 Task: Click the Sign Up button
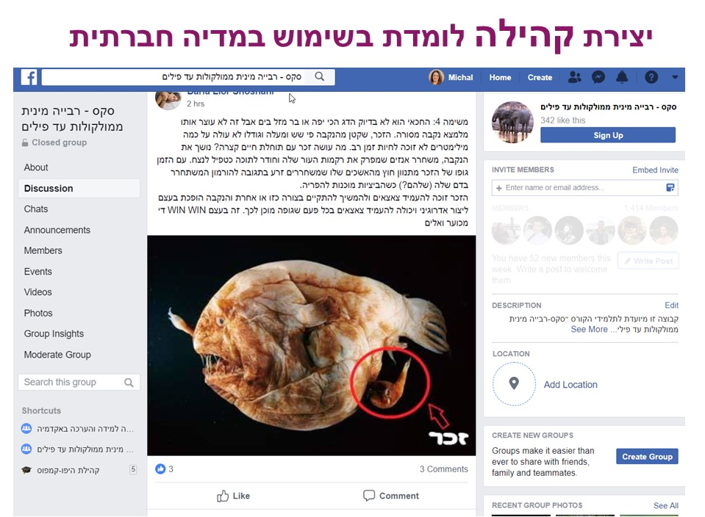point(608,135)
